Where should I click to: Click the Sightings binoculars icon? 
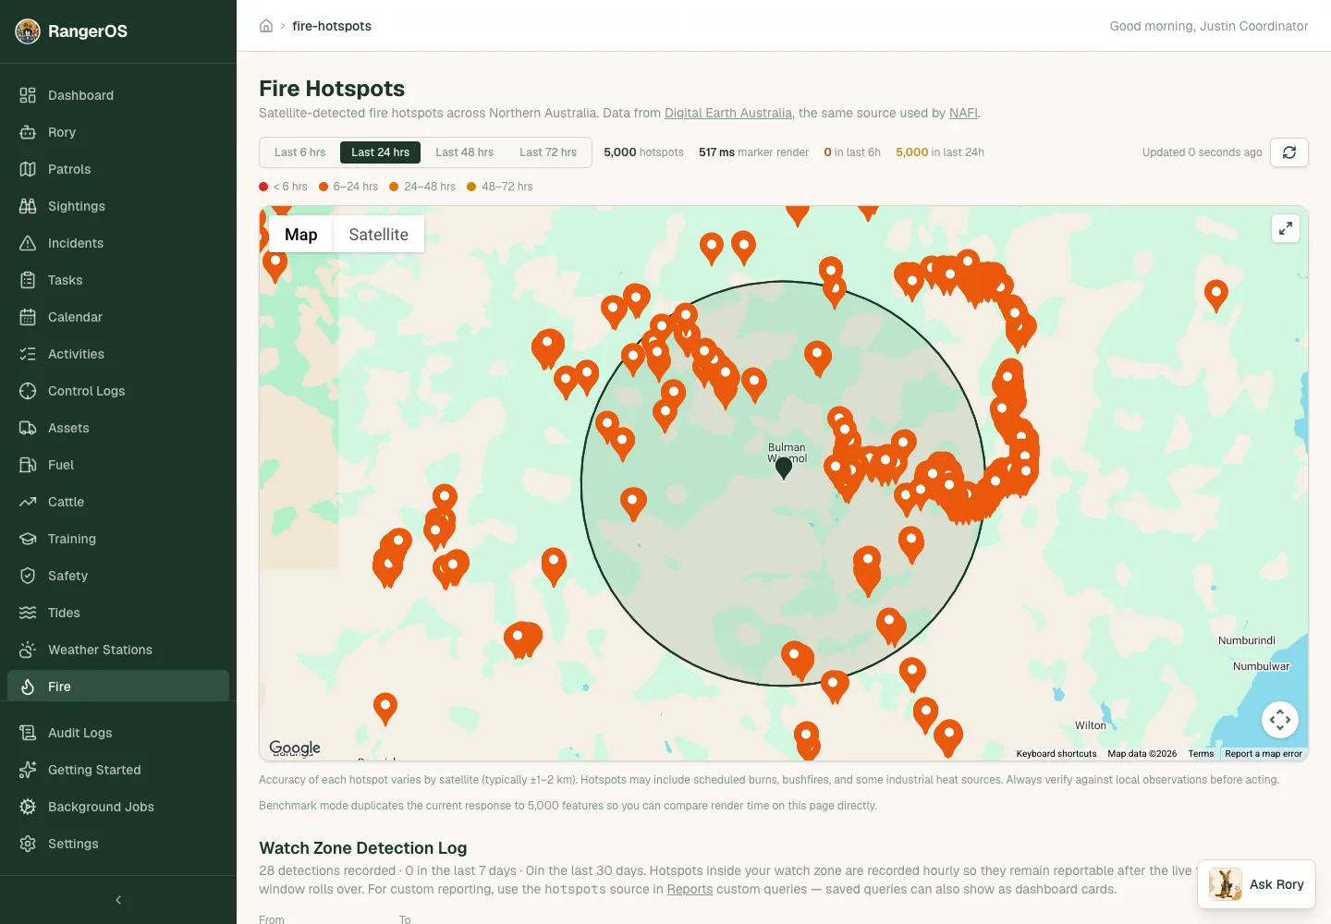click(x=28, y=206)
